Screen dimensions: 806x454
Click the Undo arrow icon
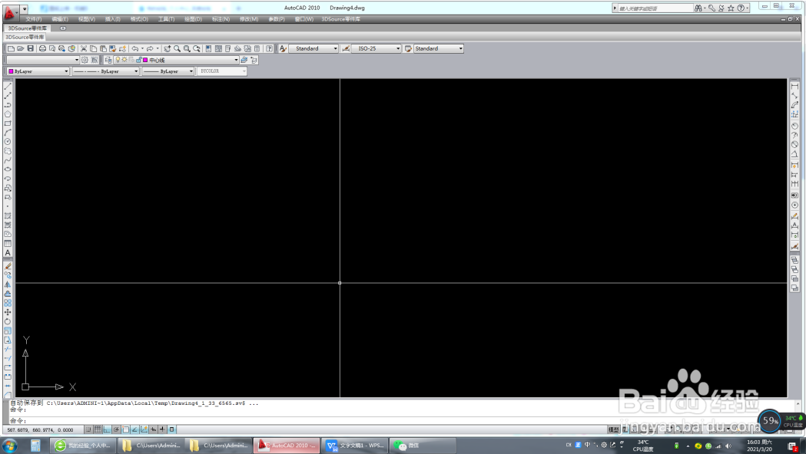point(134,49)
